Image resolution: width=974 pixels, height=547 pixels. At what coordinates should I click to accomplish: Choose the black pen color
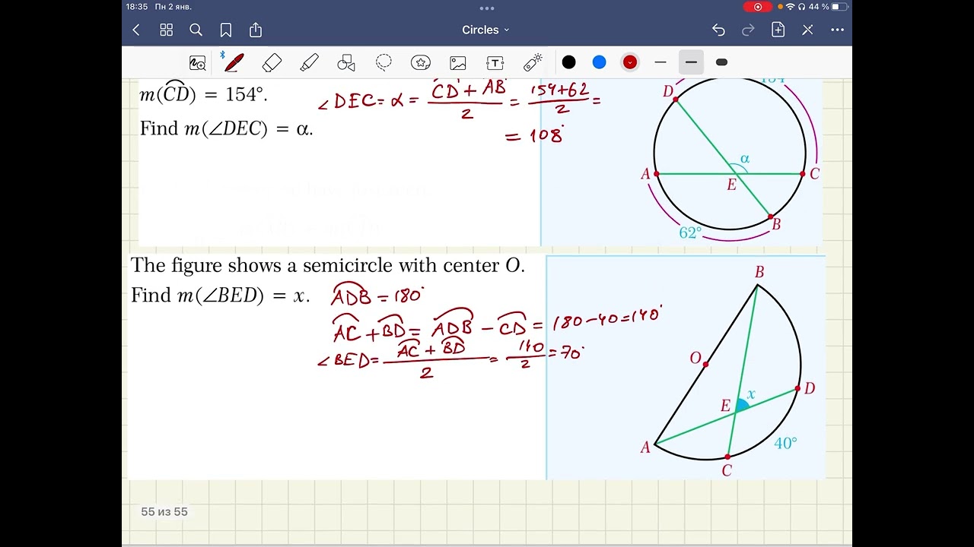pyautogui.click(x=569, y=62)
